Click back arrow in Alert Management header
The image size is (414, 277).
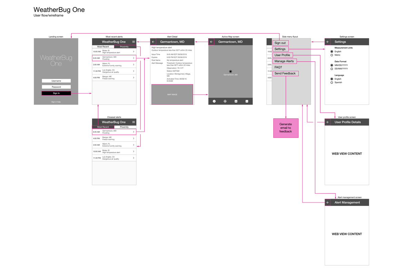pyautogui.click(x=328, y=202)
